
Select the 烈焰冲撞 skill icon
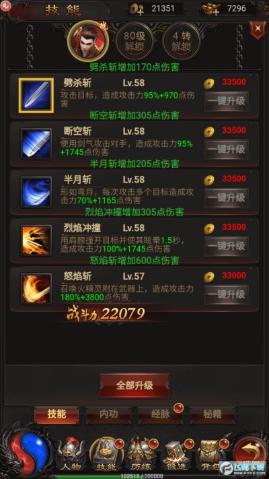tap(36, 241)
